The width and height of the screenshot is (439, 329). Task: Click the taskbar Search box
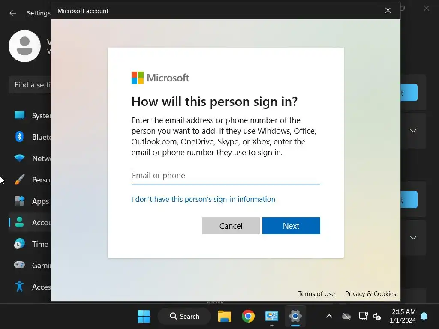pos(184,317)
